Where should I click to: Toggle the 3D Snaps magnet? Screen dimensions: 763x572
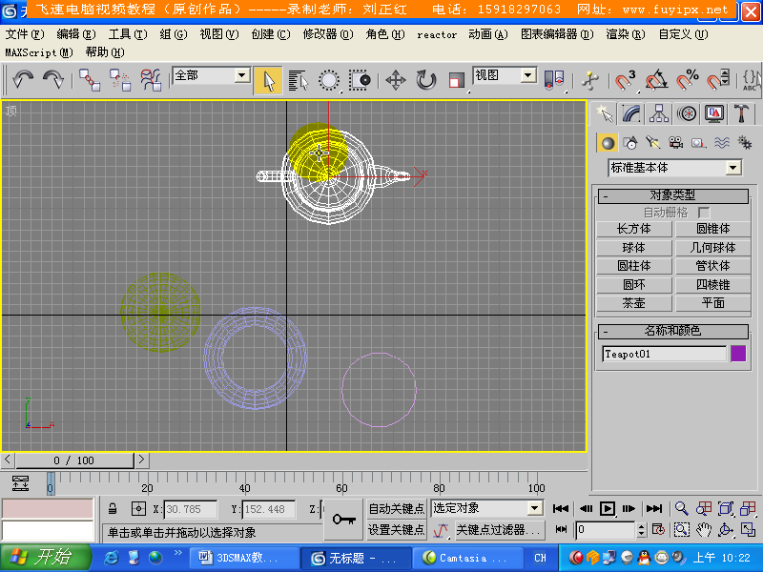pyautogui.click(x=625, y=80)
